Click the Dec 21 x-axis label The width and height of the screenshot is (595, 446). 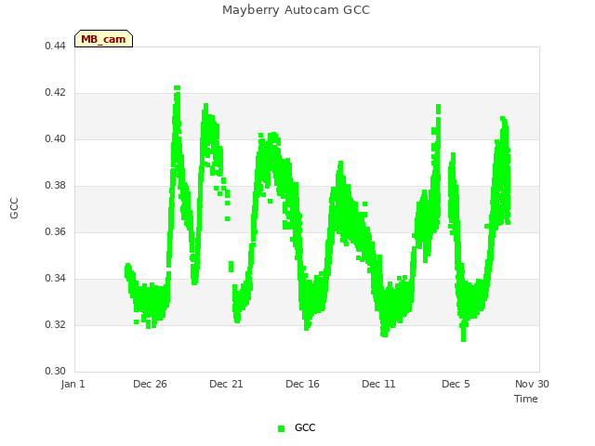[x=226, y=384]
